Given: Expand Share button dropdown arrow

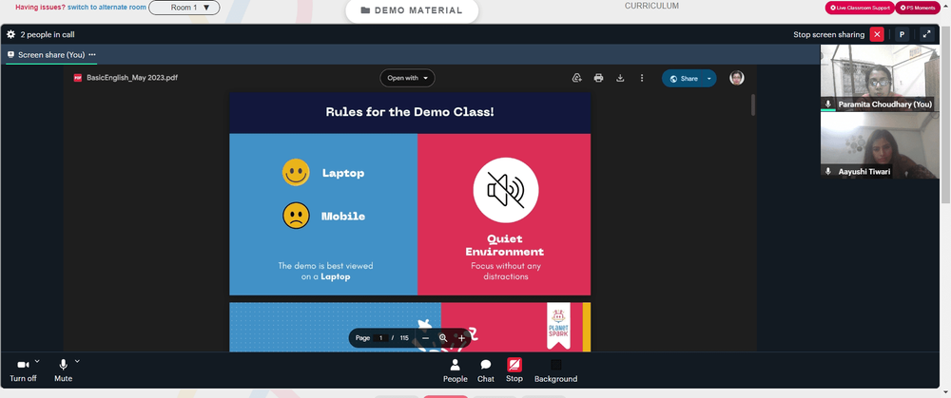Looking at the screenshot, I should pyautogui.click(x=709, y=79).
